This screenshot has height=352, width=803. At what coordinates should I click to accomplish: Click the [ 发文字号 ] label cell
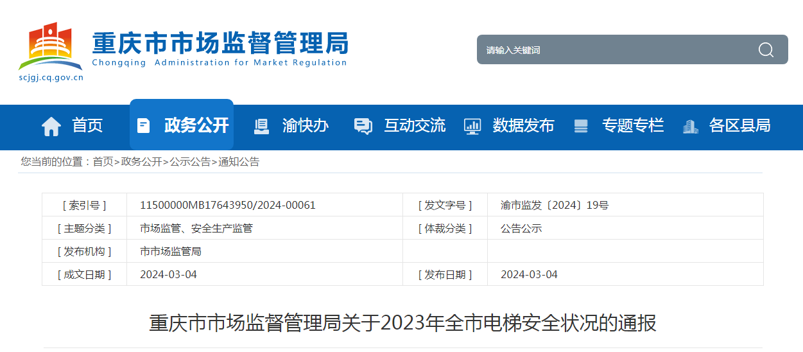point(445,206)
